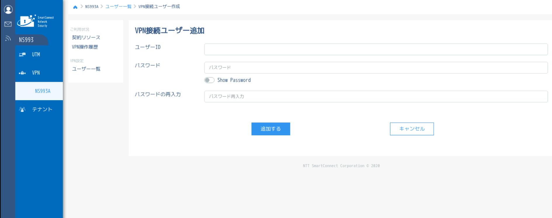Viewport: 552px width, 218px height.
Task: Click the UTM device icon in sidebar
Action: [x=22, y=55]
